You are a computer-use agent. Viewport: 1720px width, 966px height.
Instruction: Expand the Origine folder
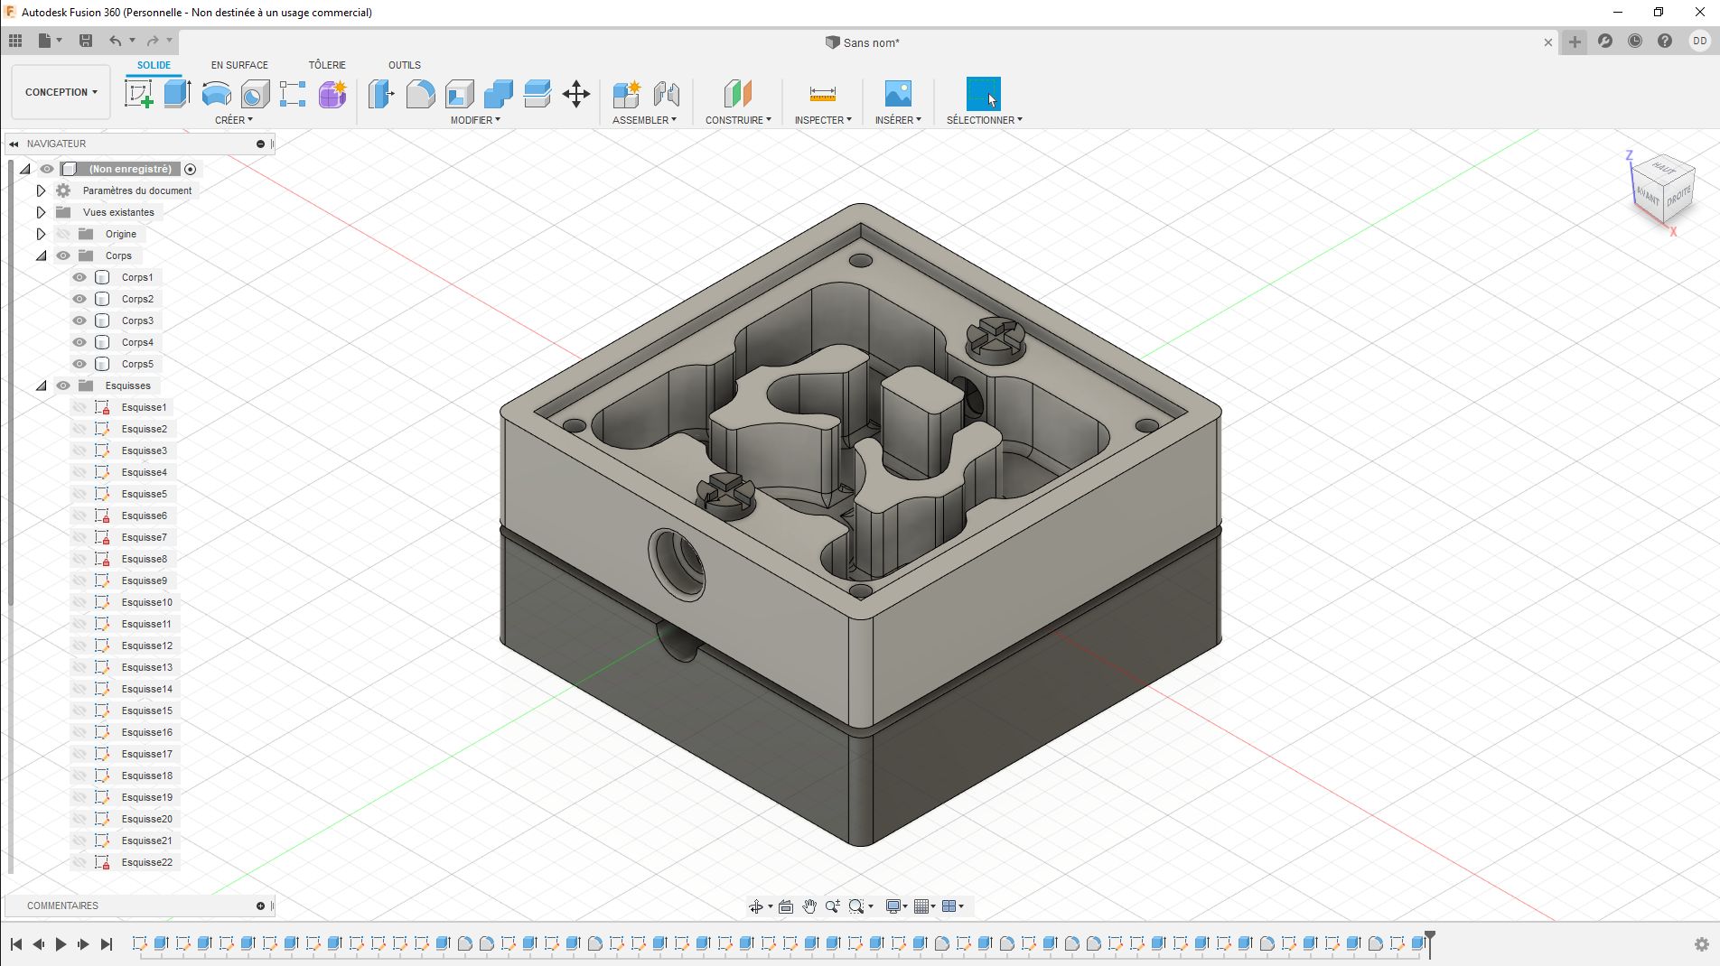point(41,234)
